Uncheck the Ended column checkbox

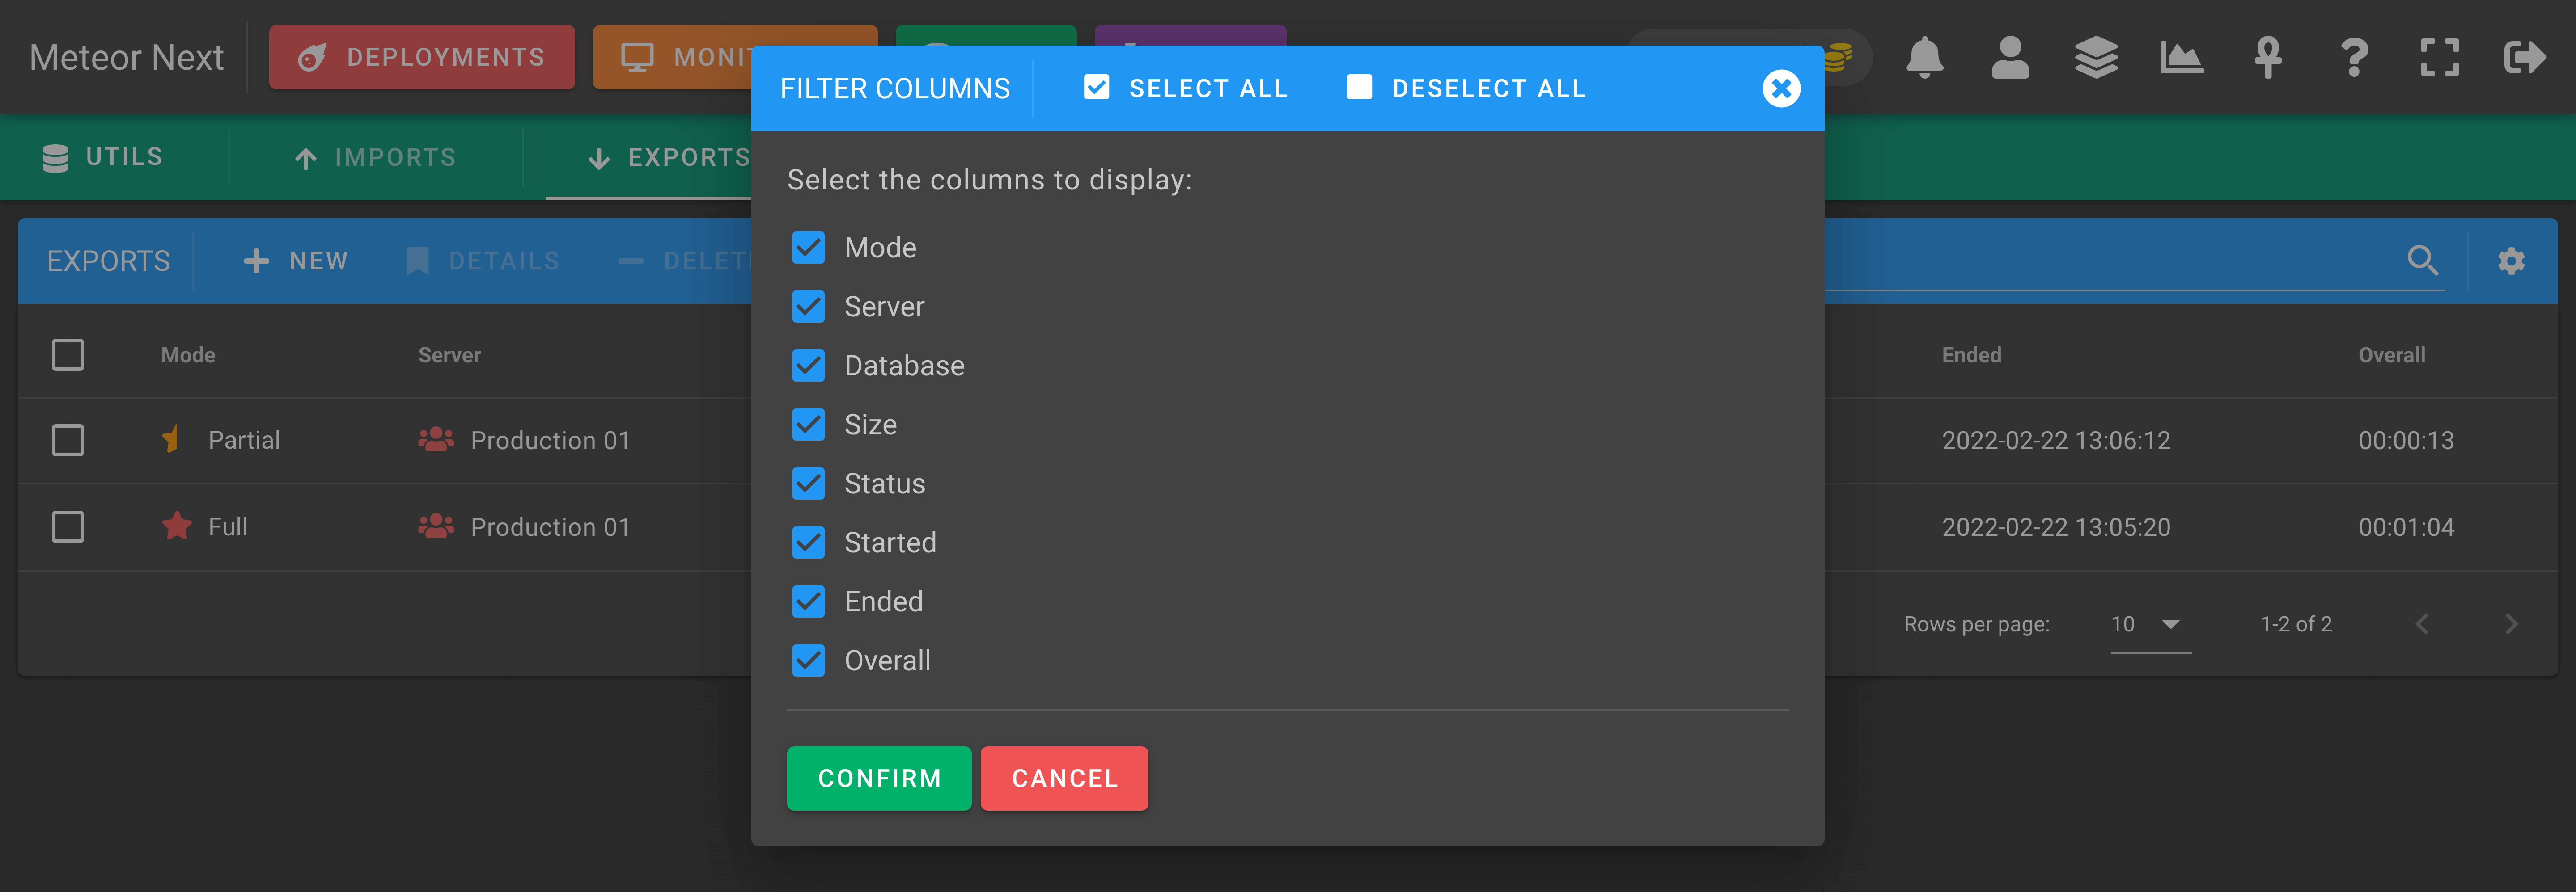pyautogui.click(x=808, y=602)
